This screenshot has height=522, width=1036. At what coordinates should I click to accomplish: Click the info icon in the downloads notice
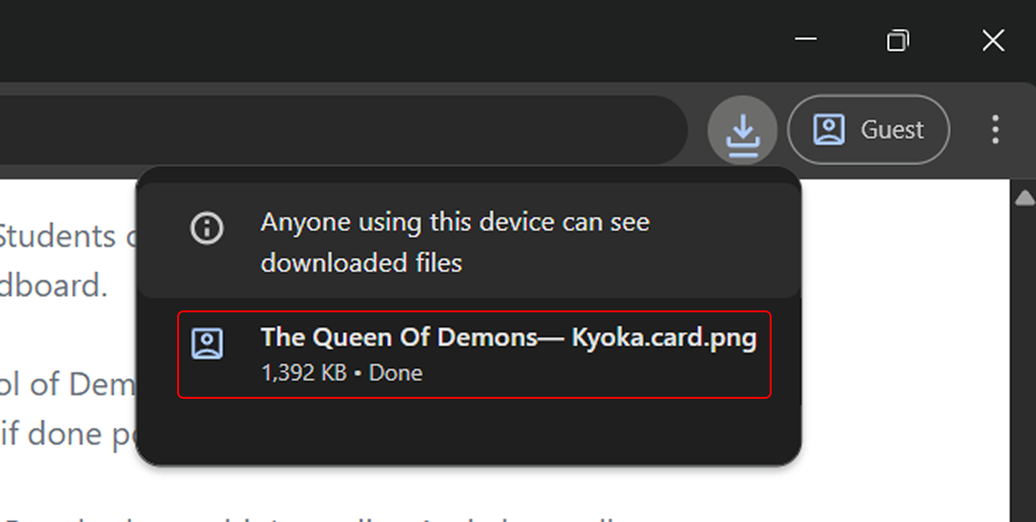tap(207, 228)
